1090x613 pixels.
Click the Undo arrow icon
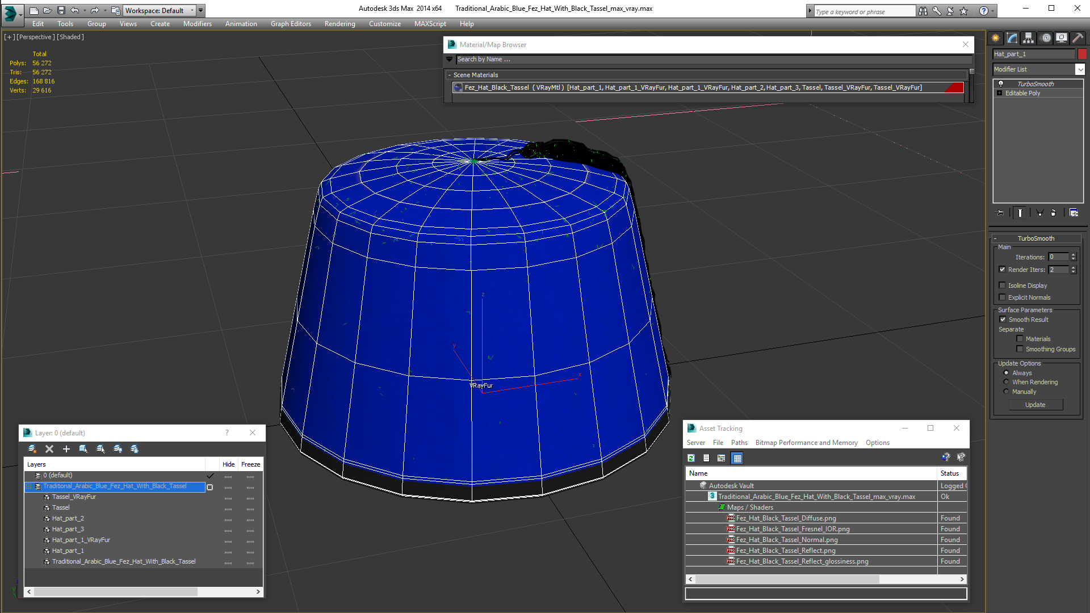(x=75, y=10)
